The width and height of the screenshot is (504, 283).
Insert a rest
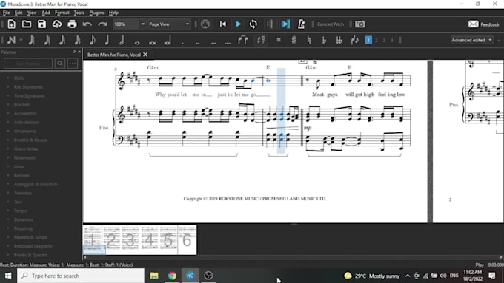click(261, 40)
